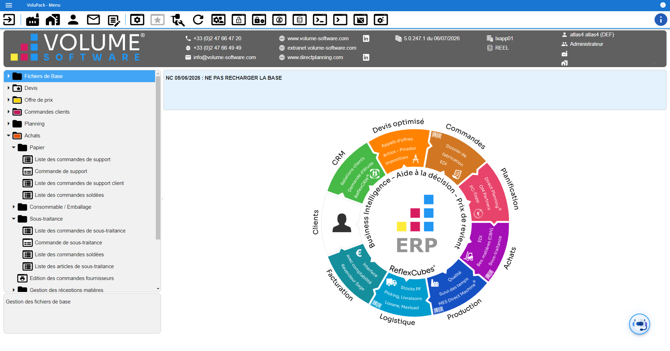Open the hamburger main menu
Viewport: 670px width, 351px height.
coord(9,5)
